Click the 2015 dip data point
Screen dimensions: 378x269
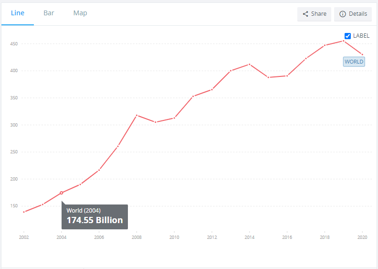pos(268,77)
